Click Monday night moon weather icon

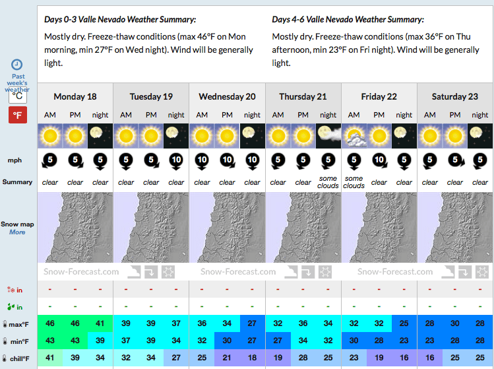(100, 136)
